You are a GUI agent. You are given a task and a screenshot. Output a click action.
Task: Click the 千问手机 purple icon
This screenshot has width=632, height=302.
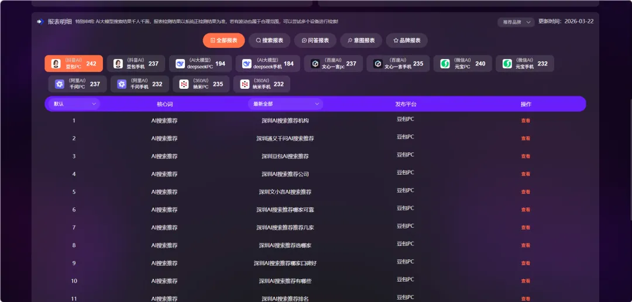[x=122, y=84]
